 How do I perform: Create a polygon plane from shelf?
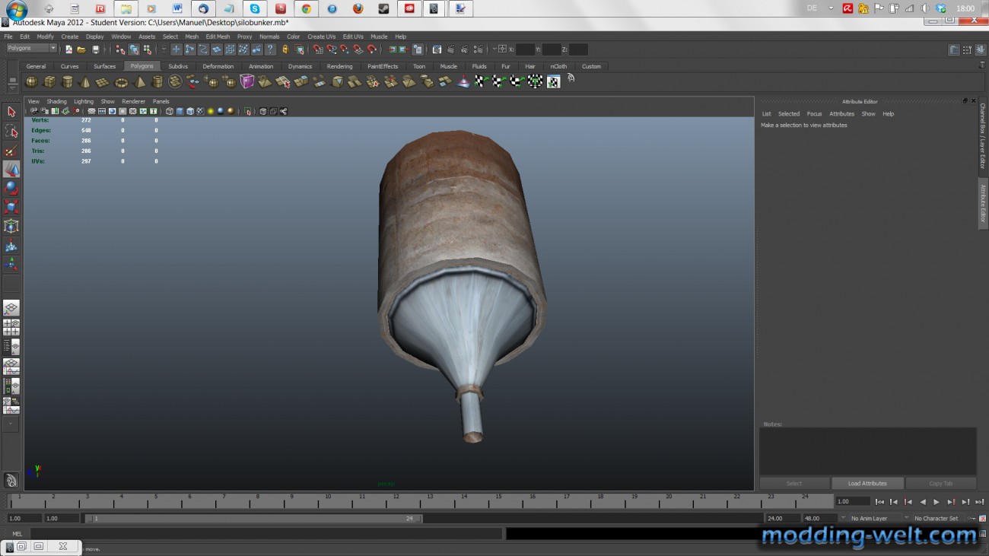click(x=103, y=81)
